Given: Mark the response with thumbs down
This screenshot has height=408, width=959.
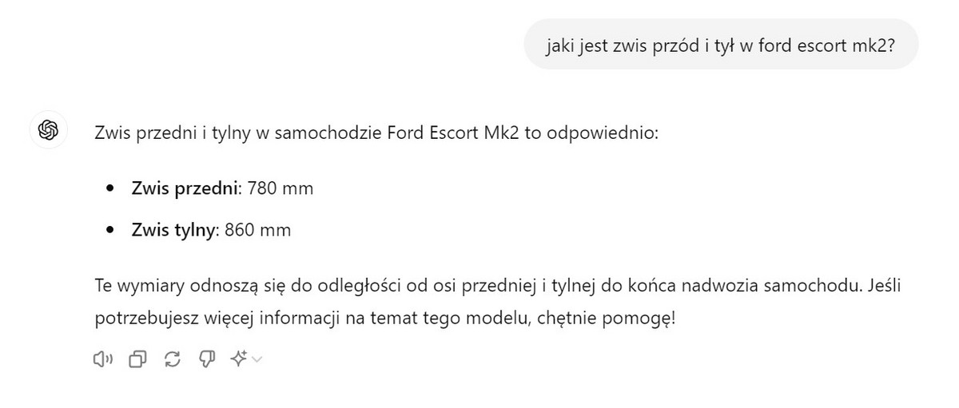Looking at the screenshot, I should click(205, 360).
